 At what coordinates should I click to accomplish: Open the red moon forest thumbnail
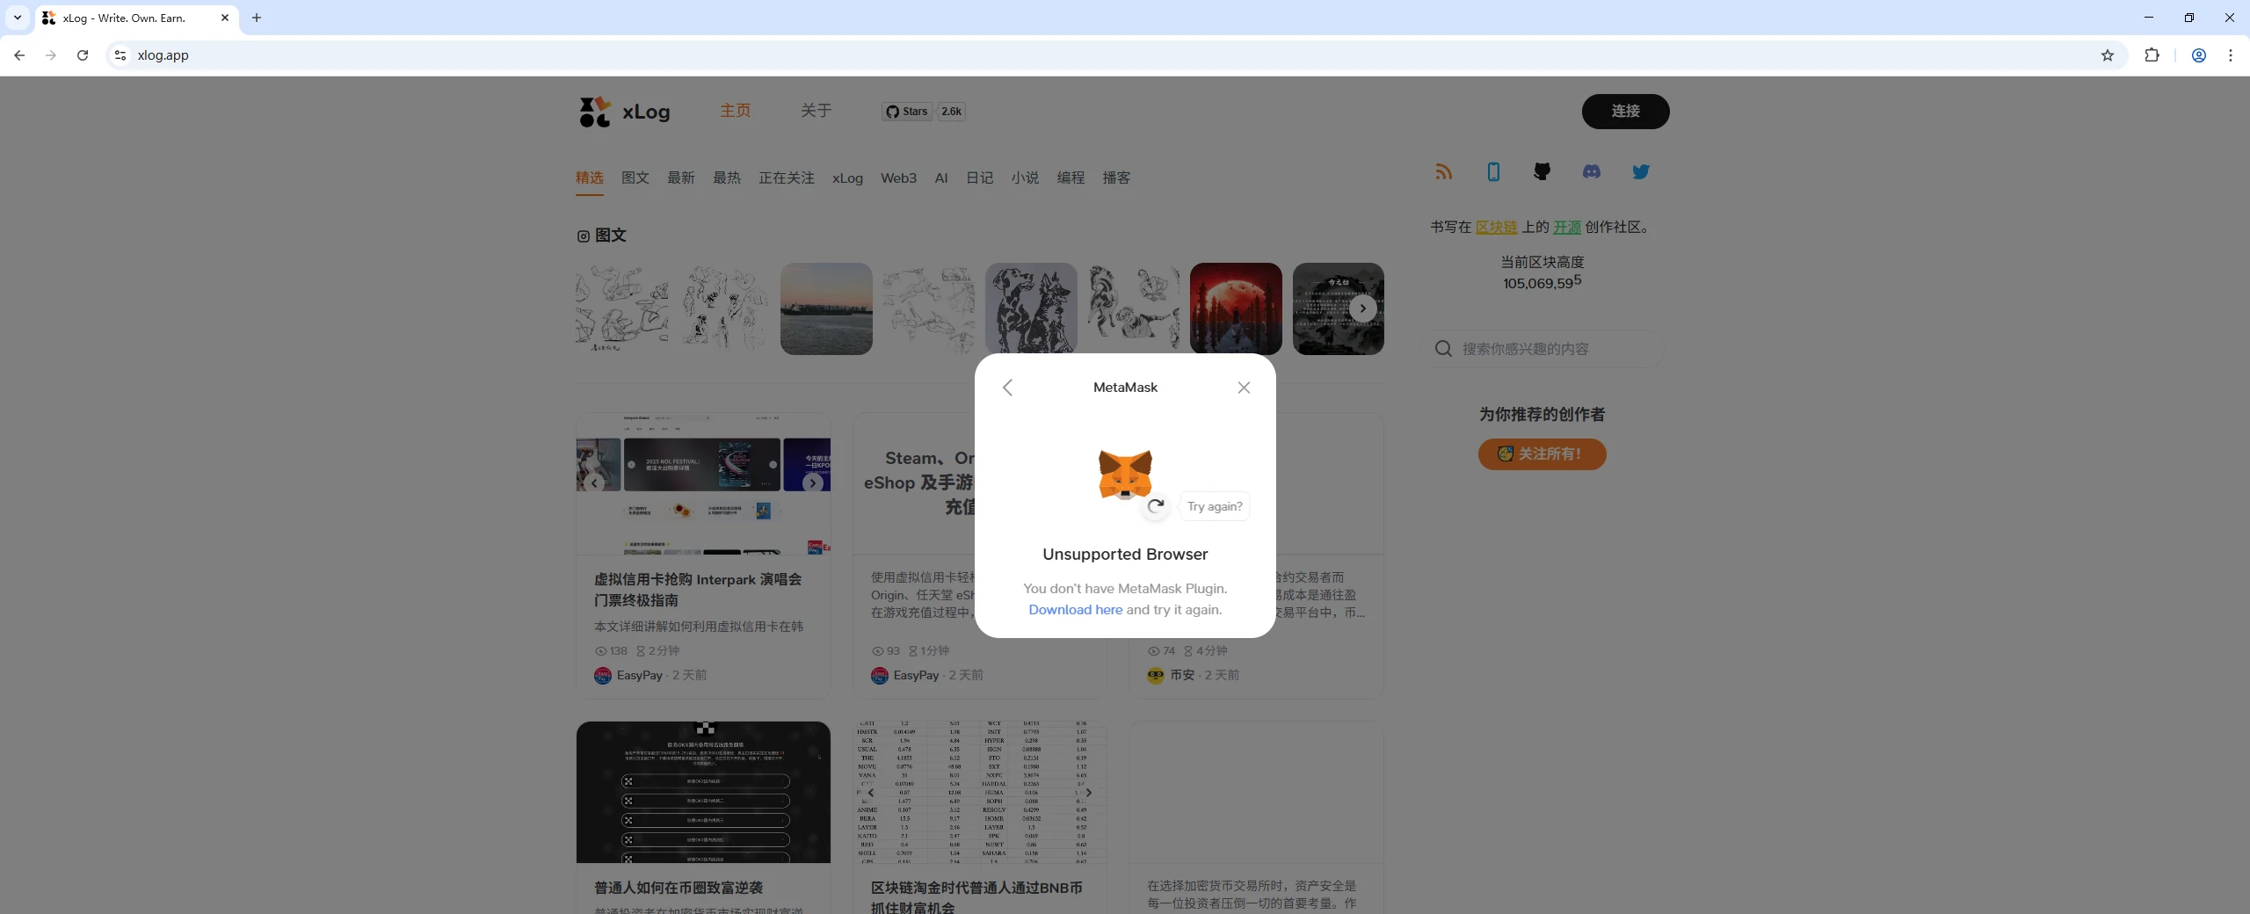1236,308
